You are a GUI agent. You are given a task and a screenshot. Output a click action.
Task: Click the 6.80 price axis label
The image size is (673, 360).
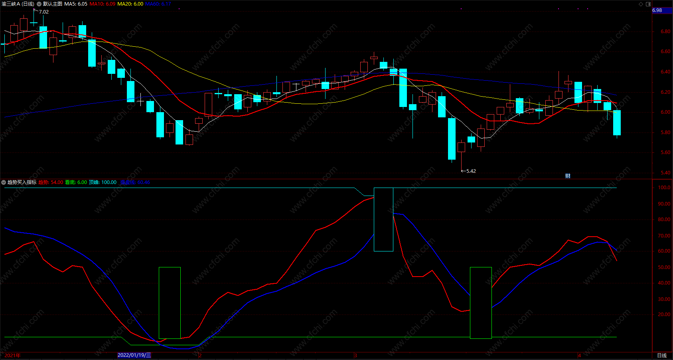(x=665, y=32)
